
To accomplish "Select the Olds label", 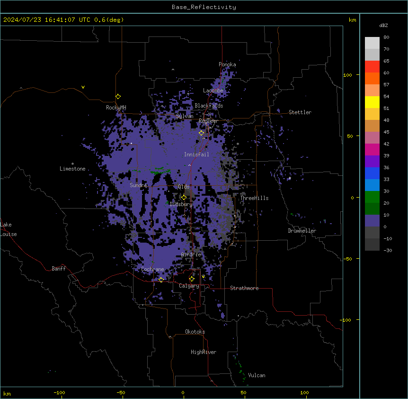I will [184, 187].
